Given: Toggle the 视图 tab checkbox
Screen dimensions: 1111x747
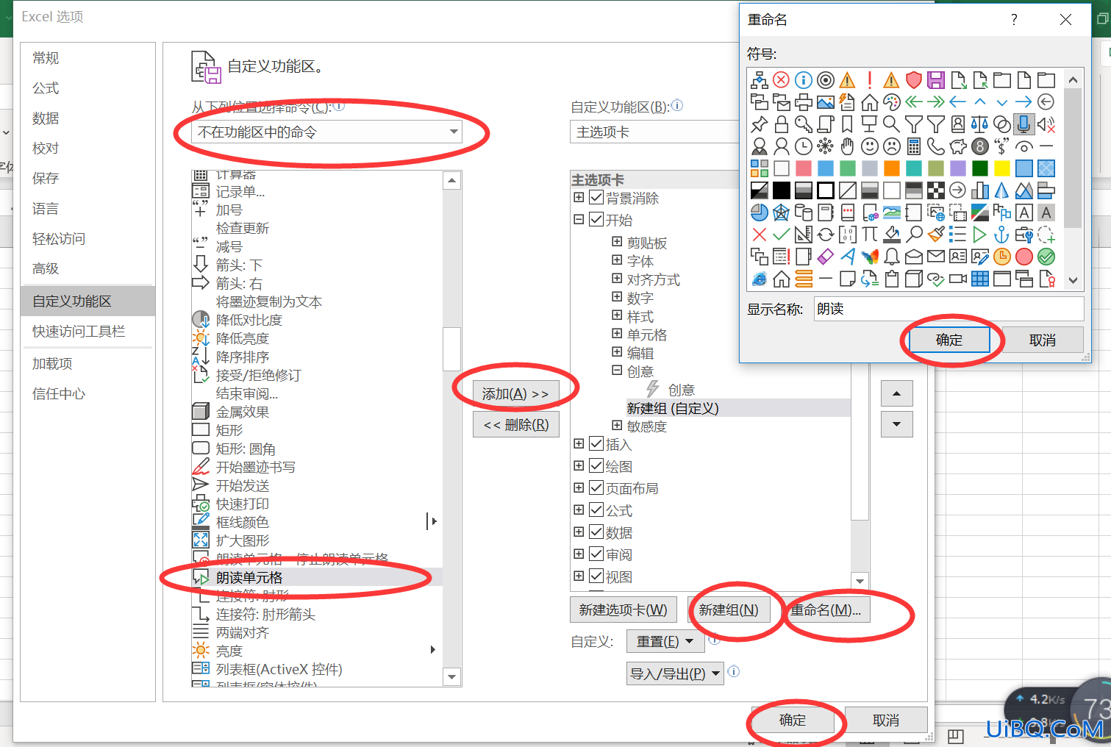Looking at the screenshot, I should coord(596,576).
